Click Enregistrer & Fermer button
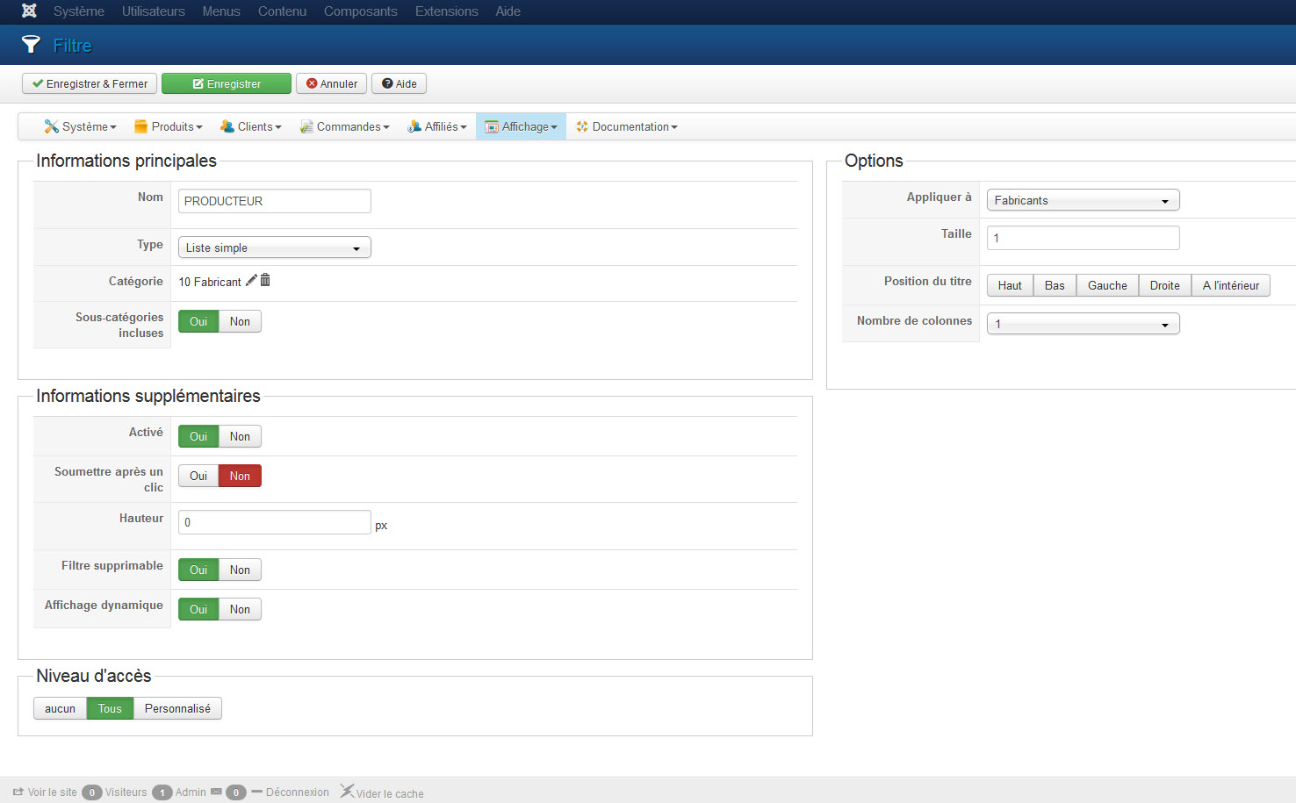This screenshot has width=1296, height=803. [90, 83]
